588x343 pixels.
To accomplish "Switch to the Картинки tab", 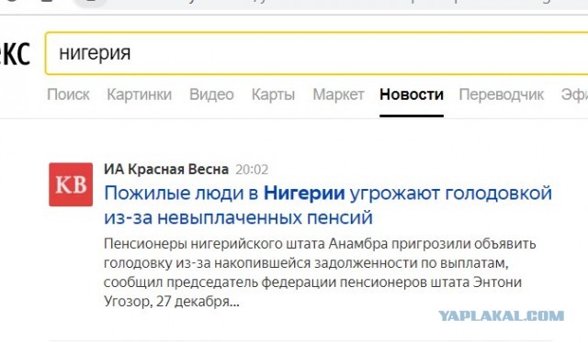I will pyautogui.click(x=139, y=94).
